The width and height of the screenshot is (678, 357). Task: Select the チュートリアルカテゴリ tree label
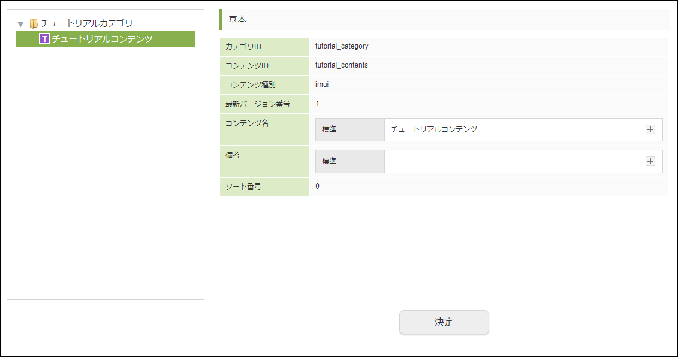tap(86, 23)
